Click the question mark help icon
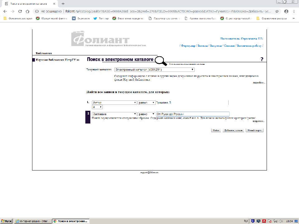Image resolution: width=299 pixels, height=224 pixels. pyautogui.click(x=262, y=59)
